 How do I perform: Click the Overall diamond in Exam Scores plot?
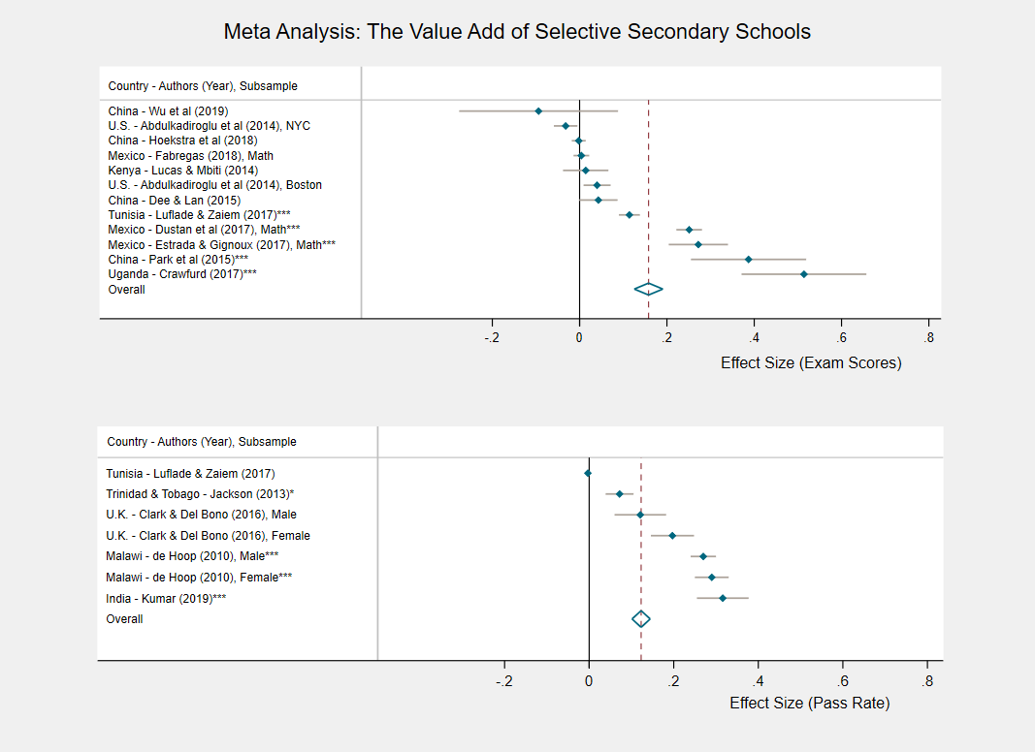[648, 289]
